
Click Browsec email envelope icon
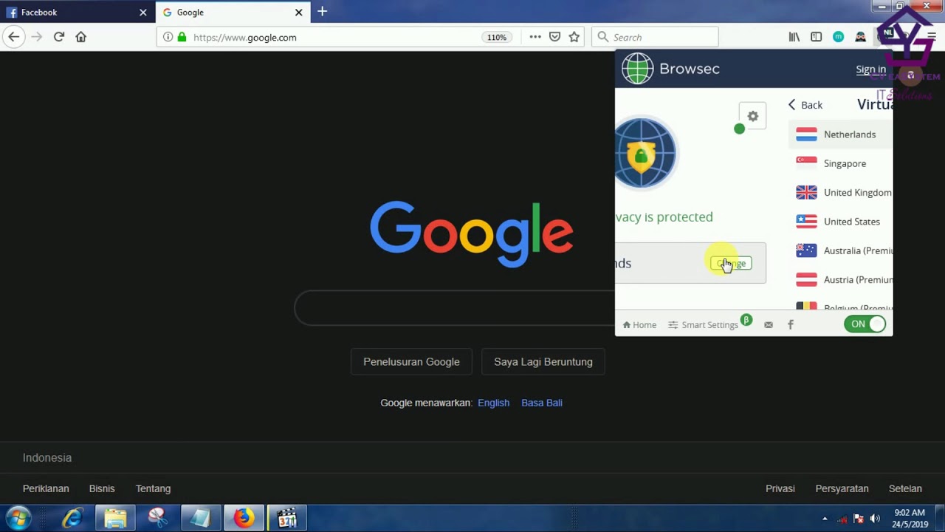coord(769,324)
